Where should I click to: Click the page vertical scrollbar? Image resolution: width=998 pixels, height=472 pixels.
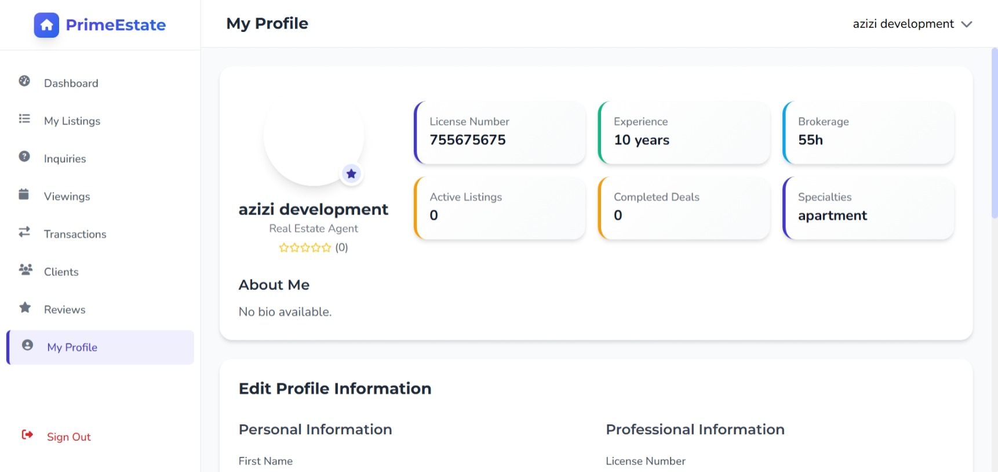coord(995,133)
